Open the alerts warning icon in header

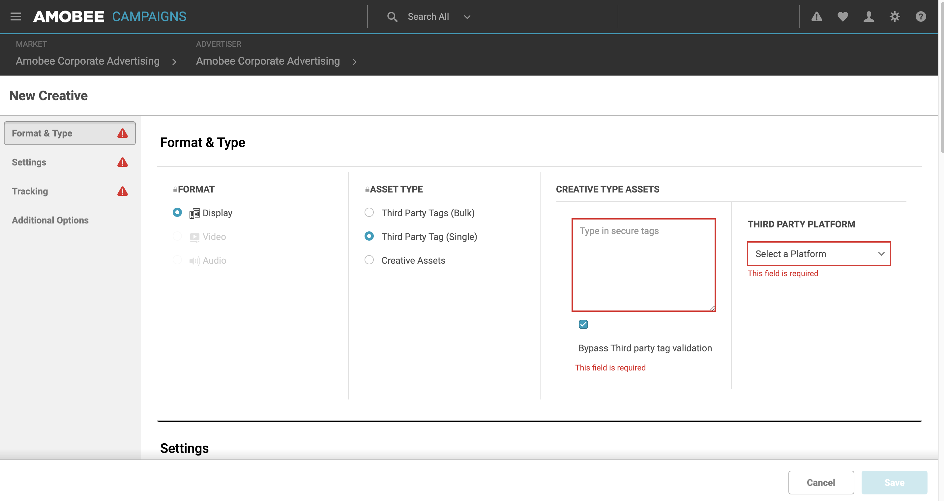816,16
